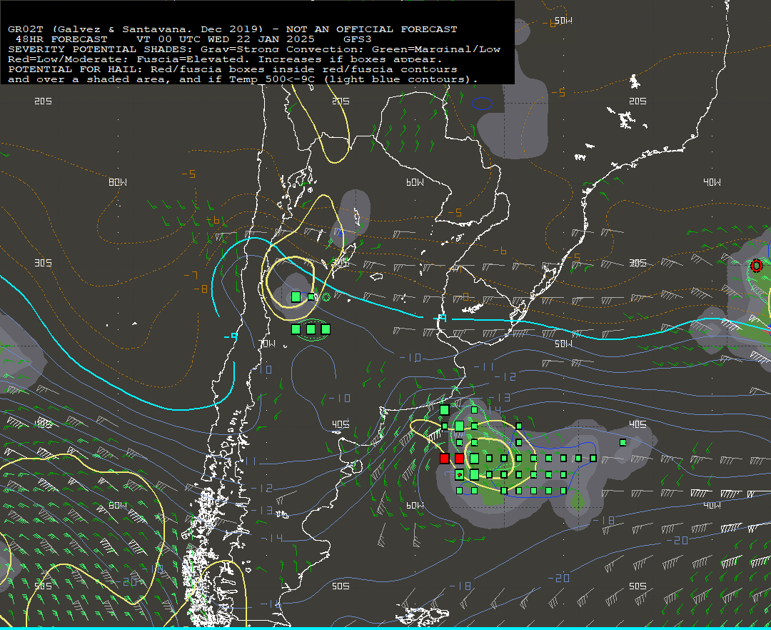
Task: Click the large green box inside the yellow loop
Action: click(296, 296)
